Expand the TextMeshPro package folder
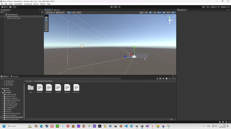Screen dimensions: 231x129 click(x=3, y=108)
